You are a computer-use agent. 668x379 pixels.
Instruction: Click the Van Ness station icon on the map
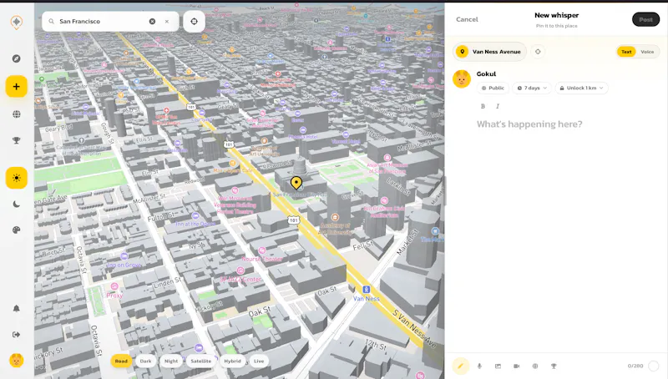[366, 290]
